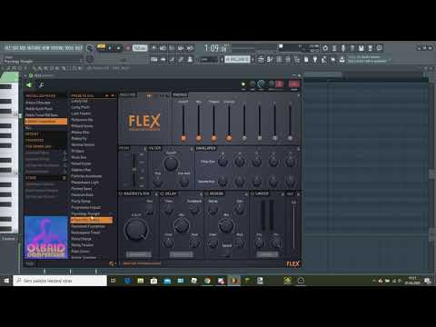Open the OPTIONS menu
Viewport: 436px width, 327px height.
[57, 48]
